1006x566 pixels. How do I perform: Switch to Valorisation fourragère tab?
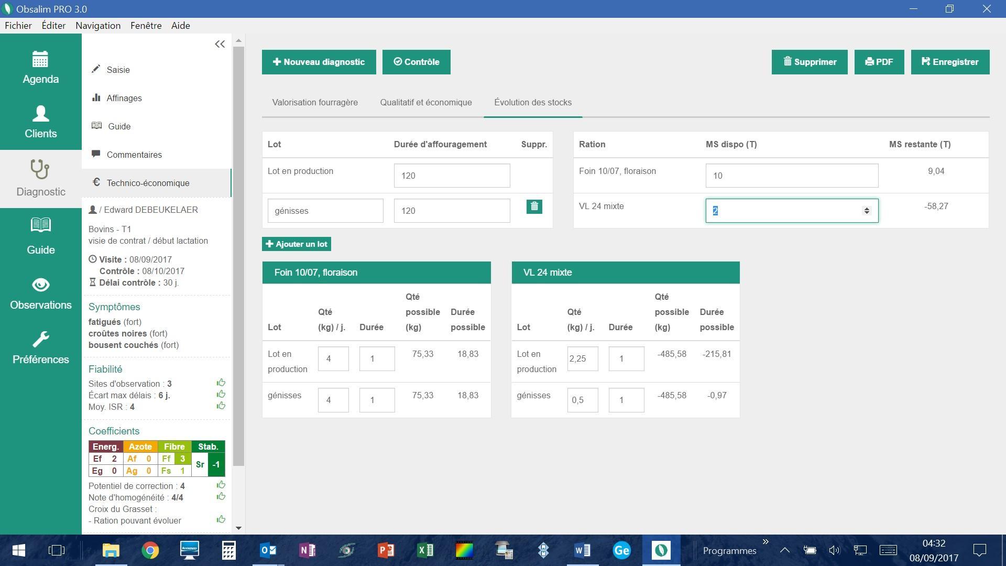(315, 103)
